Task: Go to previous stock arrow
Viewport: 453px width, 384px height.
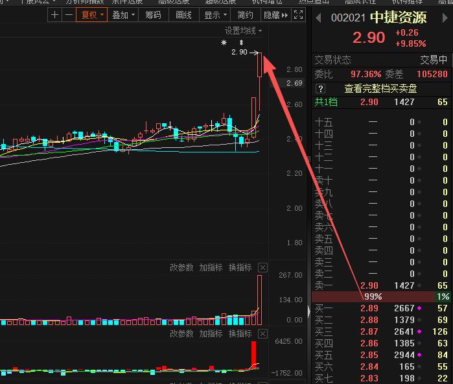Action: (x=318, y=18)
